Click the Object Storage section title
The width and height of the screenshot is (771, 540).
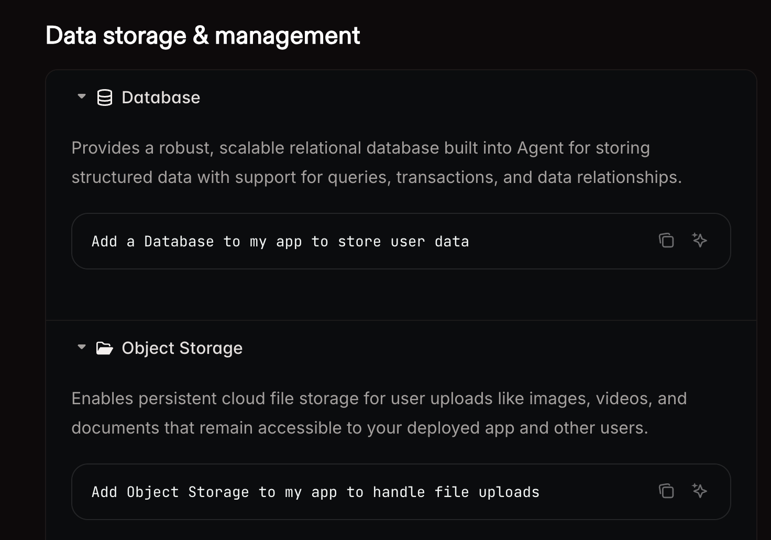pos(182,348)
